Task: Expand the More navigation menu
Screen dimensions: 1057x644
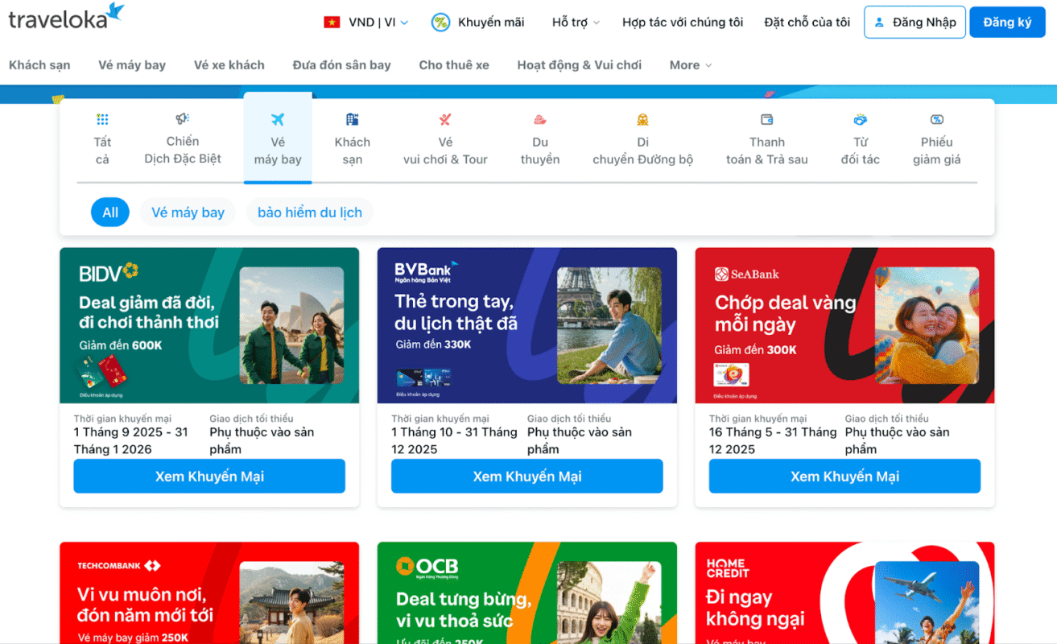Action: click(x=690, y=65)
